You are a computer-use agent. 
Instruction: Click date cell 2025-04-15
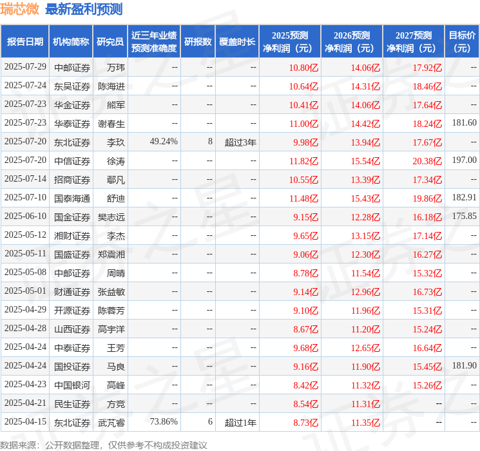point(25,421)
